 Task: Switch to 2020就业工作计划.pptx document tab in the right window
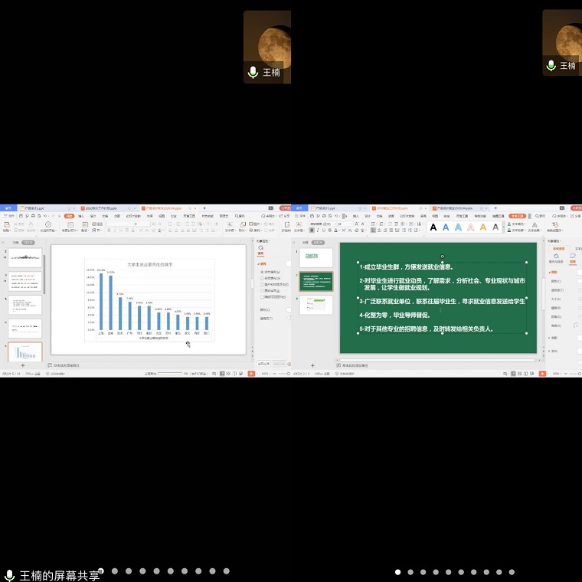click(x=392, y=208)
